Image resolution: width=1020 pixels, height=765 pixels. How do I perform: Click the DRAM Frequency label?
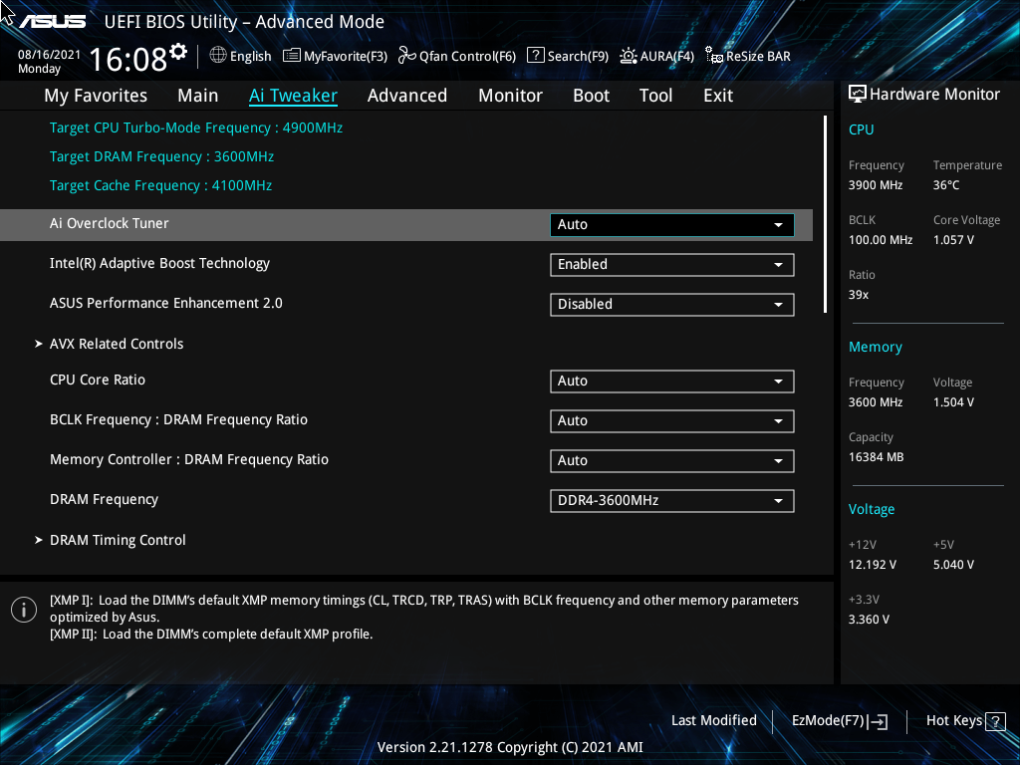pyautogui.click(x=104, y=500)
